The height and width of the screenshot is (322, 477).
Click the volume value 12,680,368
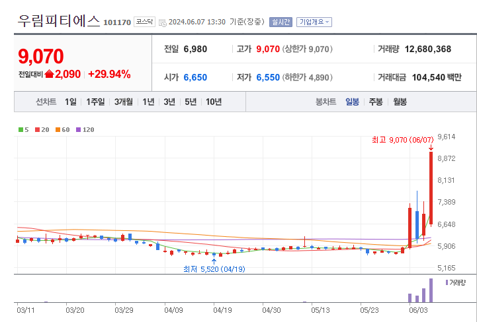point(428,49)
